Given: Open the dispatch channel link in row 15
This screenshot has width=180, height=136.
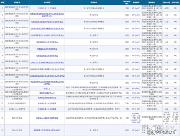Looking at the screenshot, I should tap(47, 98).
